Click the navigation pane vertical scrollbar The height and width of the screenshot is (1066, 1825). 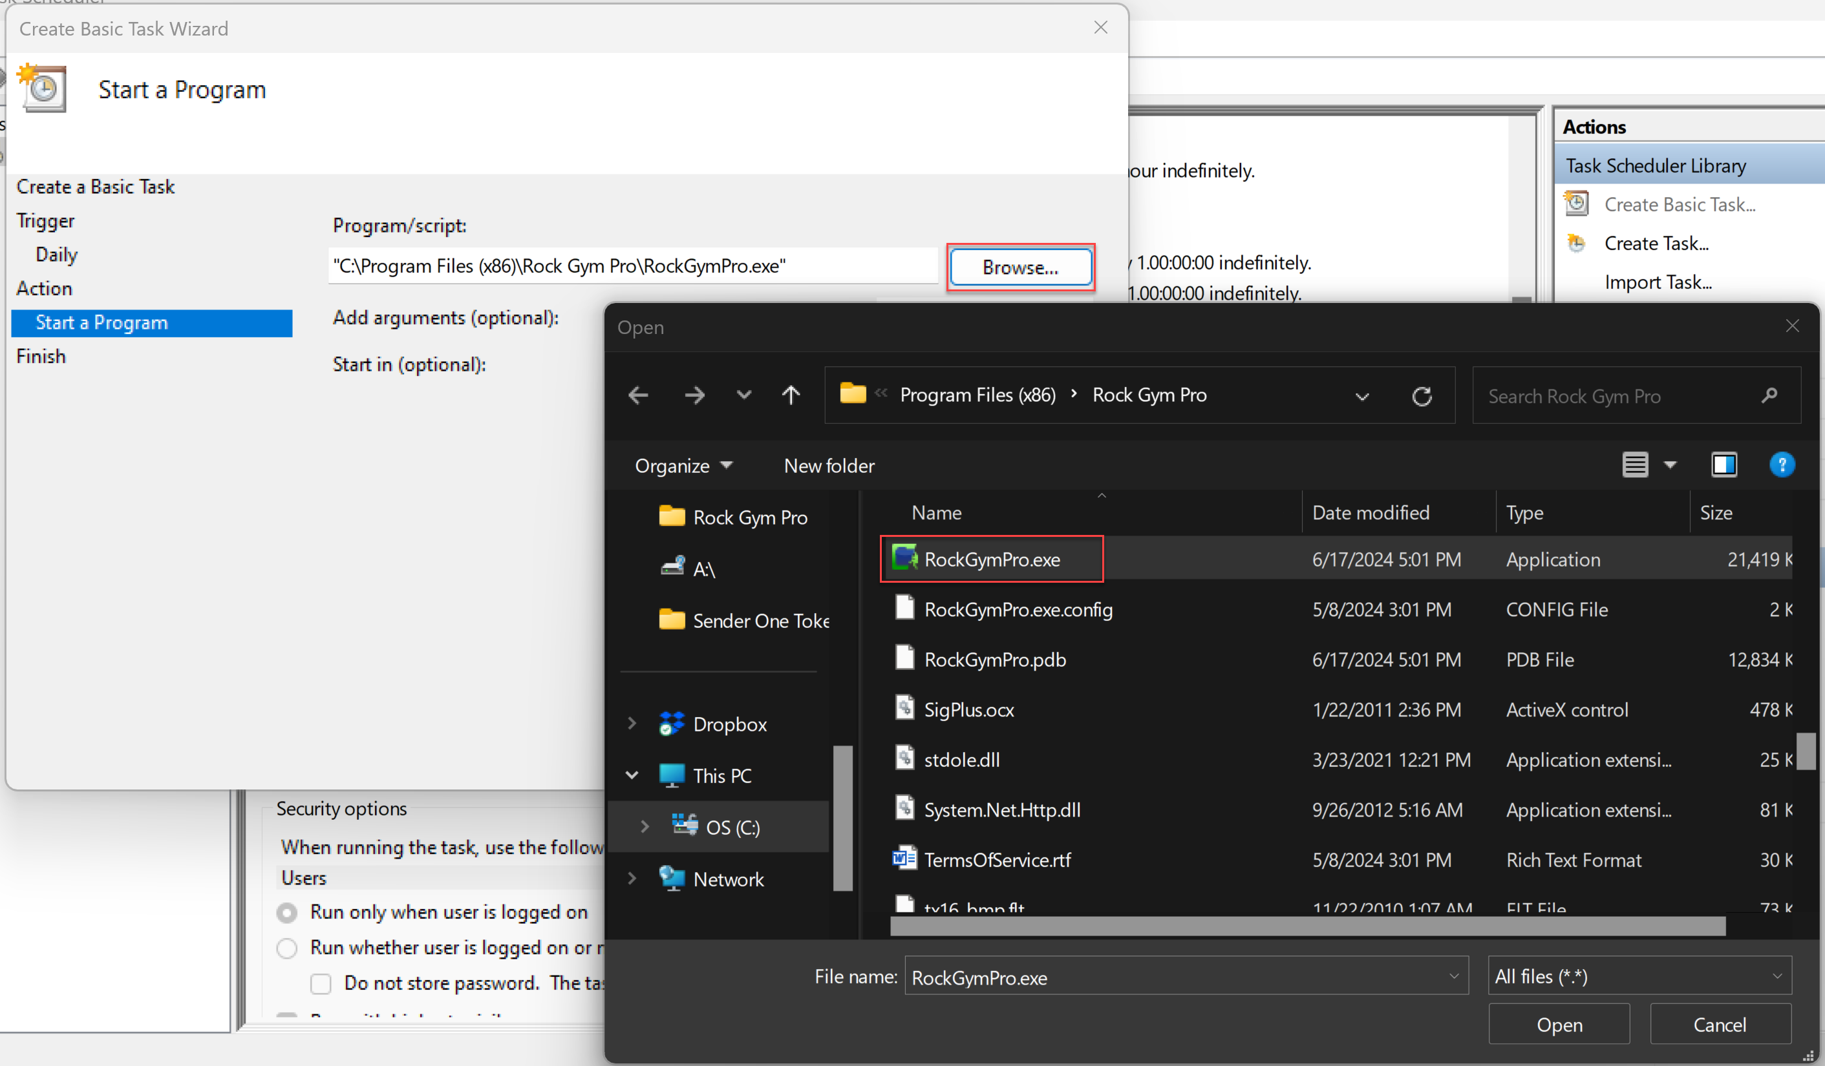[x=842, y=818]
